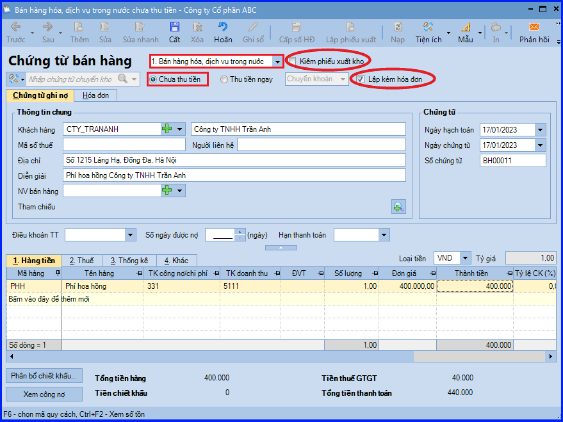The width and height of the screenshot is (563, 422).
Task: Open the Chuyển khoản payment dropdown
Action: coord(343,79)
